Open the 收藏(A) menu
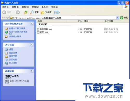 pyautogui.click(x=35, y=7)
